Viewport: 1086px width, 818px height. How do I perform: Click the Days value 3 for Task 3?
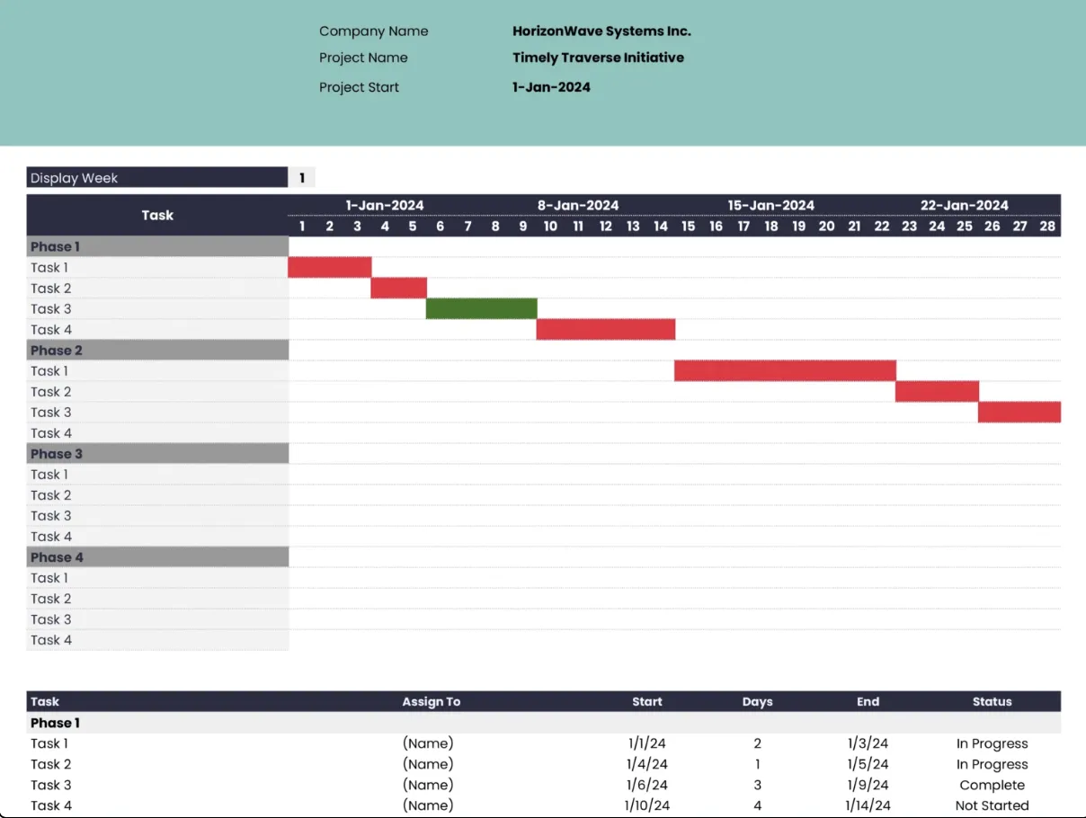758,785
